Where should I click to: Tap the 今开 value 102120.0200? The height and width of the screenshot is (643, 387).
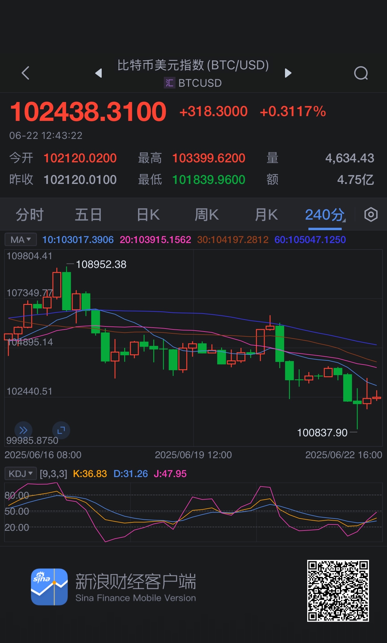(x=80, y=158)
